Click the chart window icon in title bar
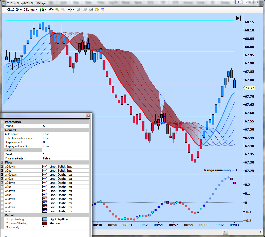Image resolution: width=265 pixels, height=237 pixels. click(x=4, y=3)
